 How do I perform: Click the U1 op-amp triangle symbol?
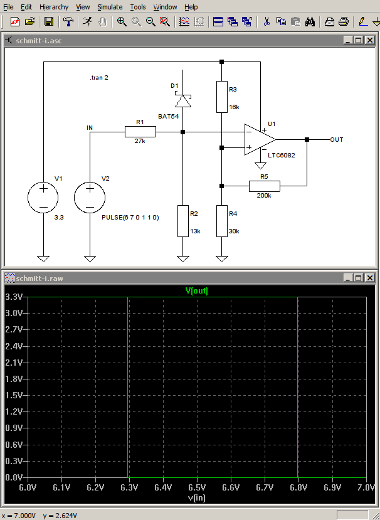[x=260, y=140]
